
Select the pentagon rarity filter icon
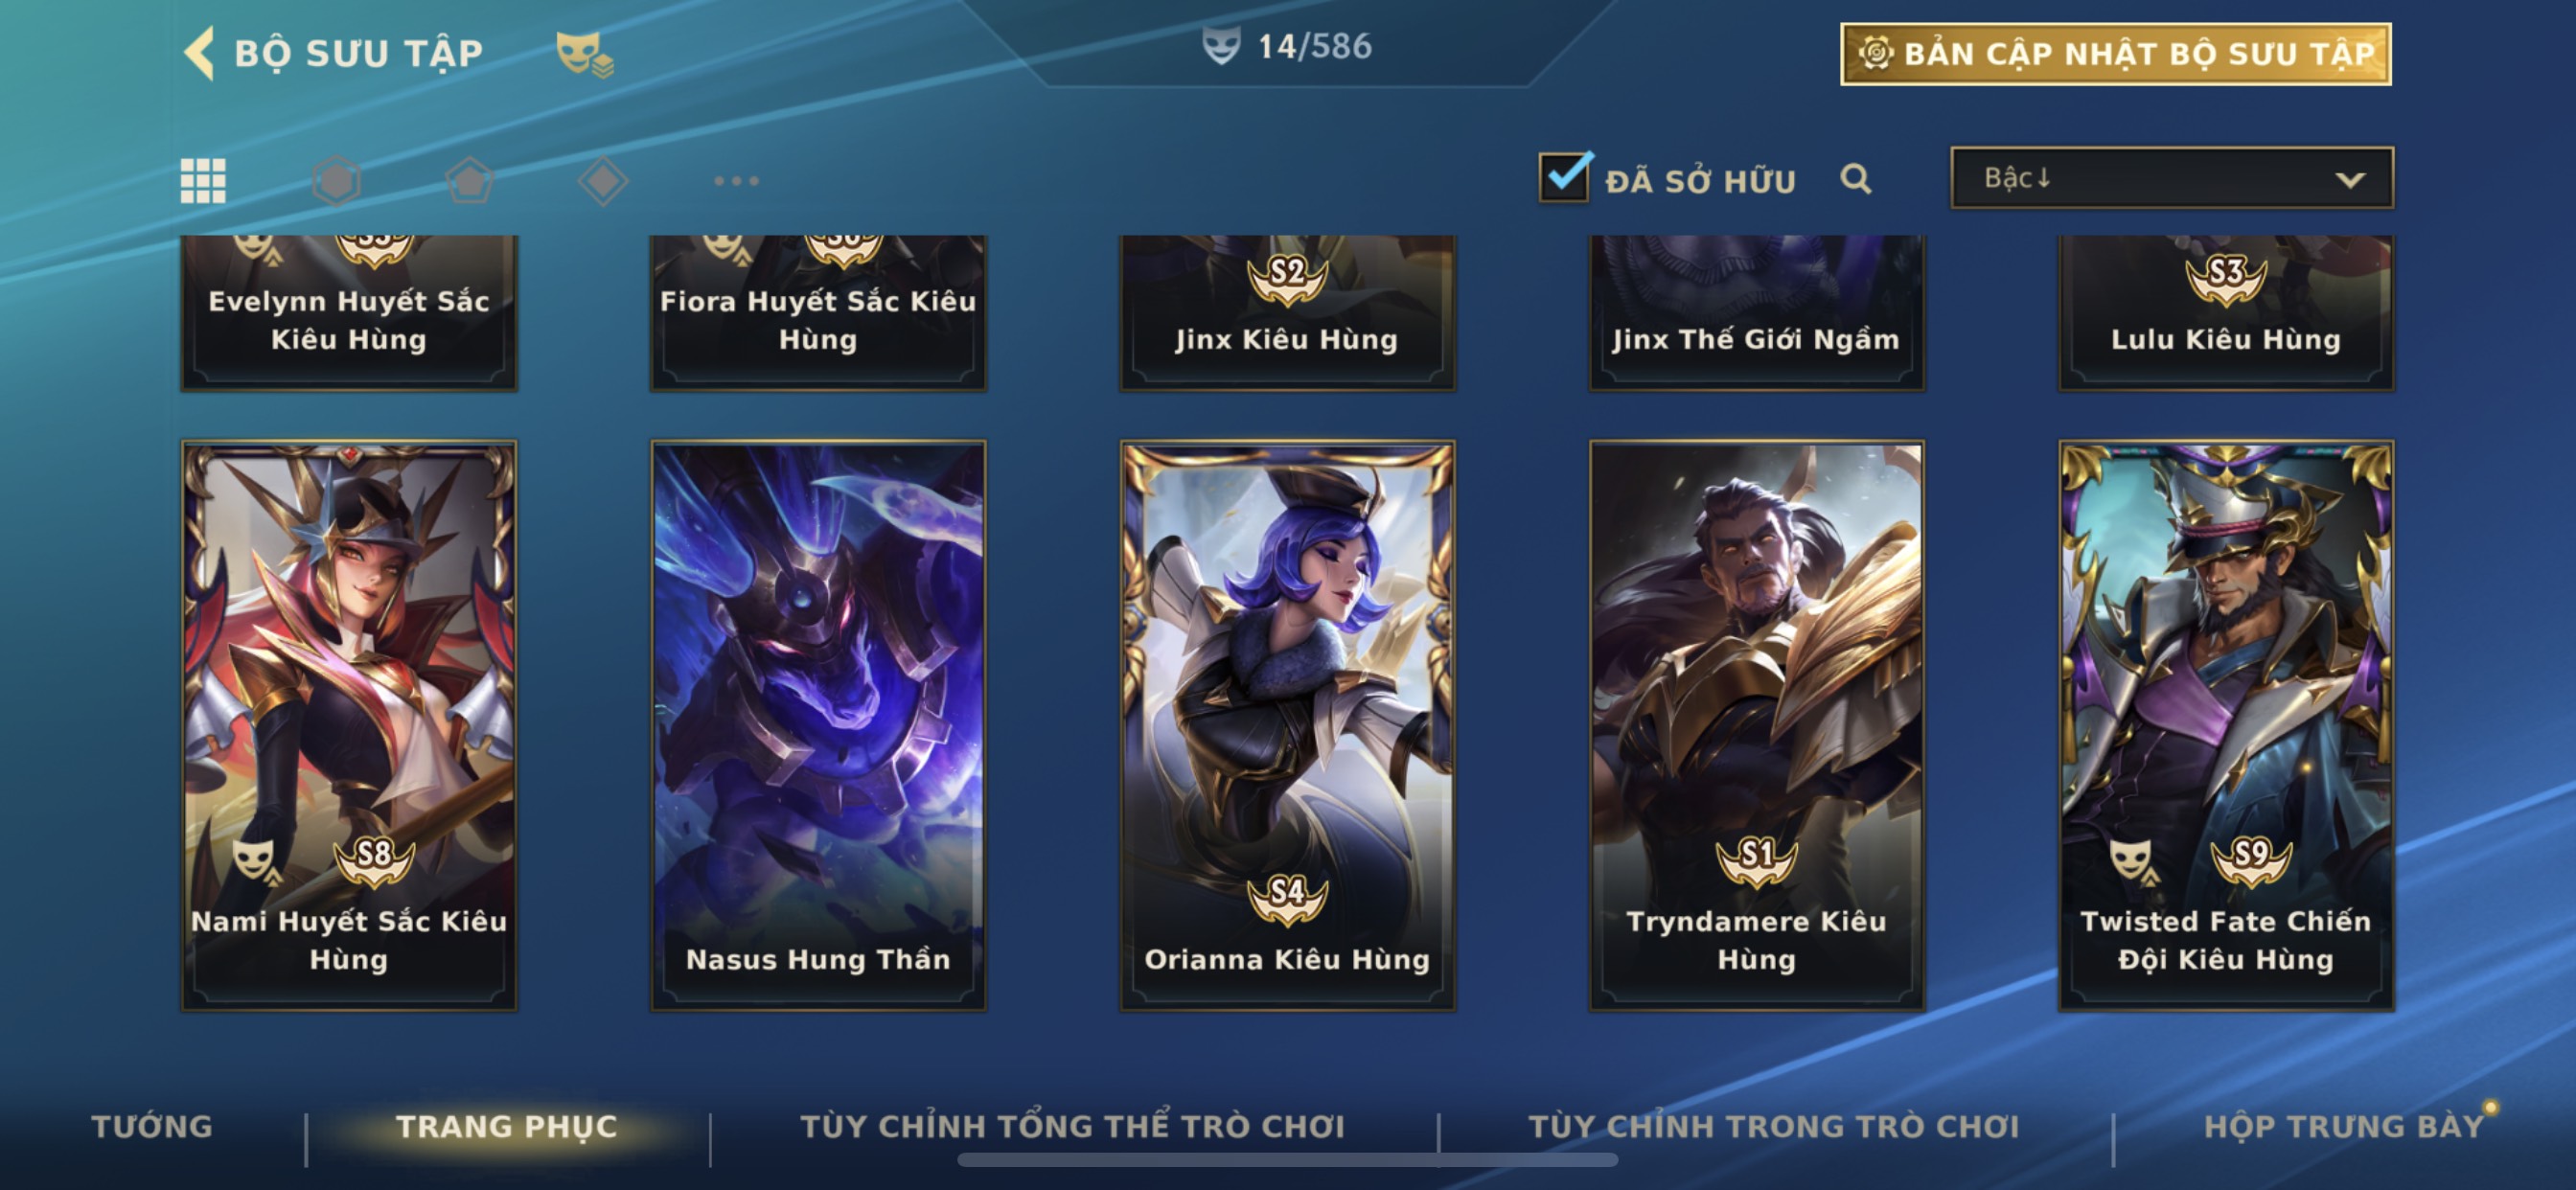(470, 181)
